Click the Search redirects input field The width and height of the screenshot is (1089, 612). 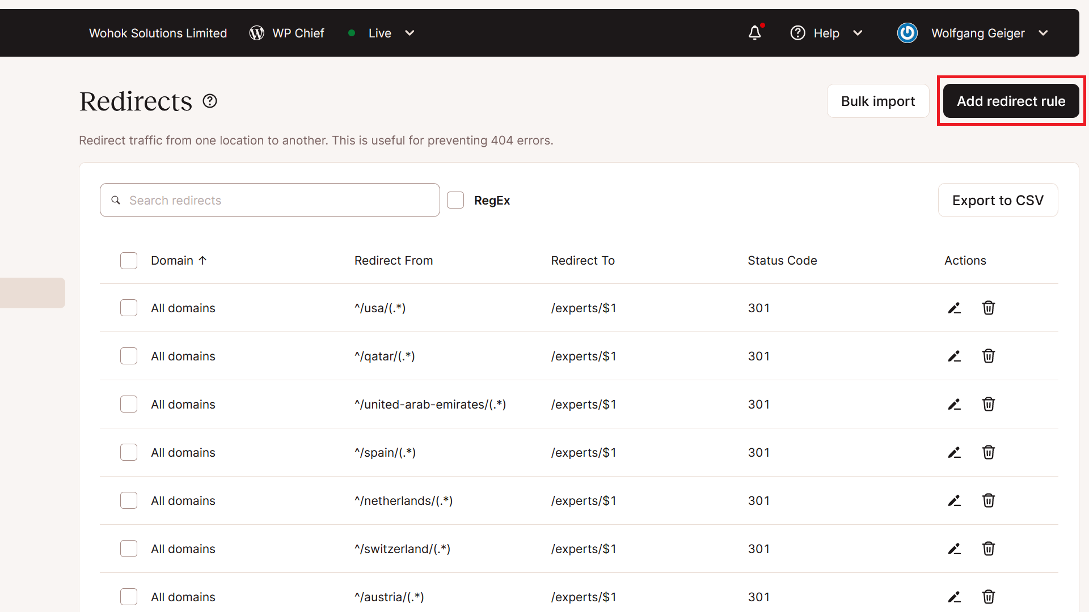click(x=270, y=200)
